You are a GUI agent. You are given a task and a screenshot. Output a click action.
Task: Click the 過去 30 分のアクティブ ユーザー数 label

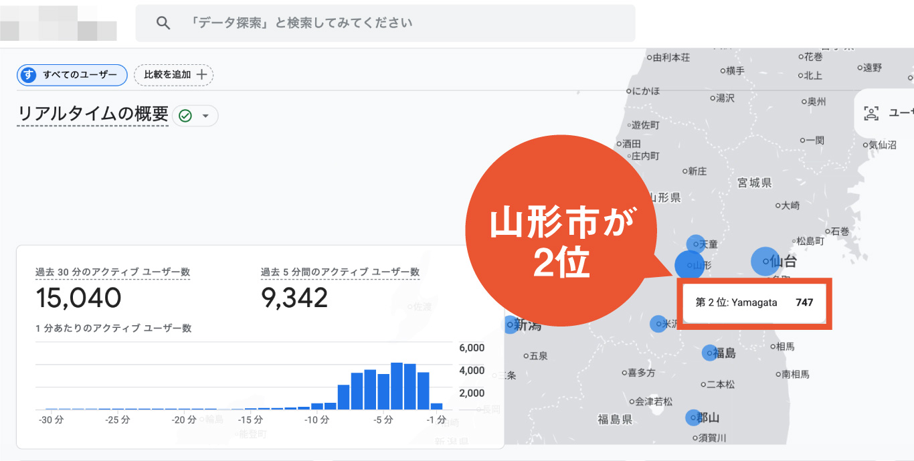(113, 272)
